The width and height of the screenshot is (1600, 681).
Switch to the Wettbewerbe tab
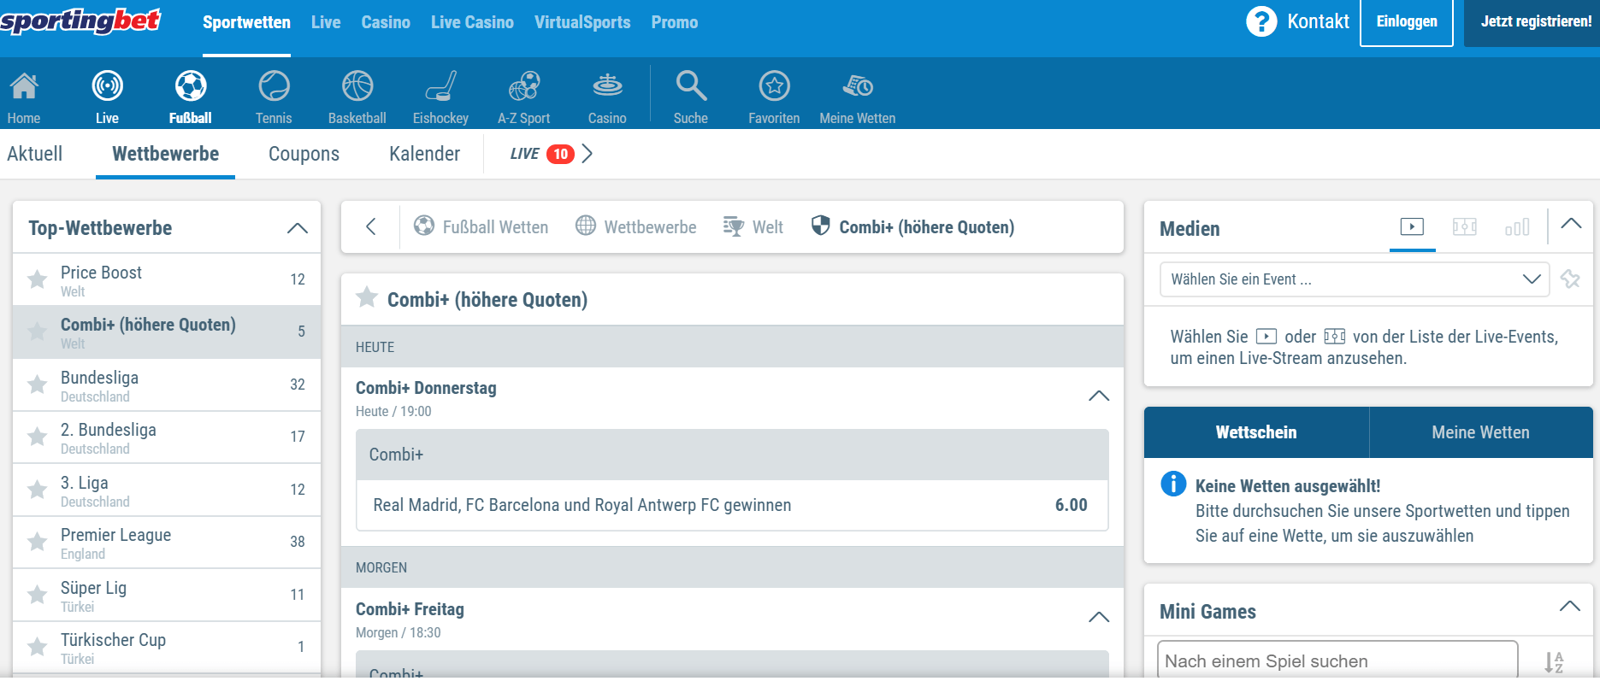tap(166, 154)
